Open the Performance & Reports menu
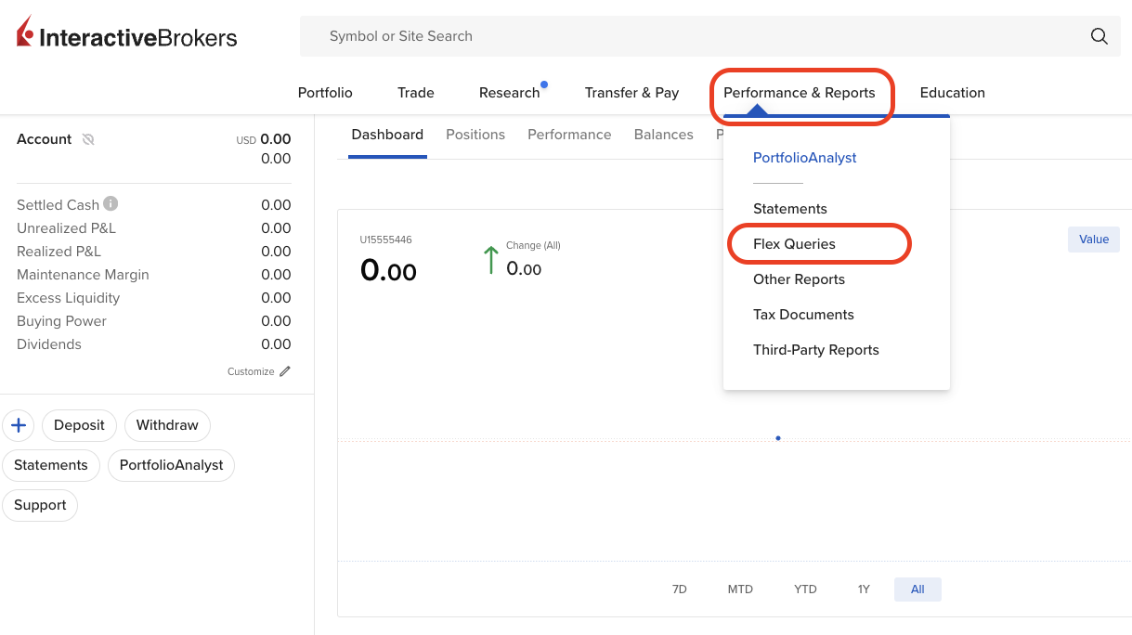The width and height of the screenshot is (1132, 635). [x=799, y=93]
